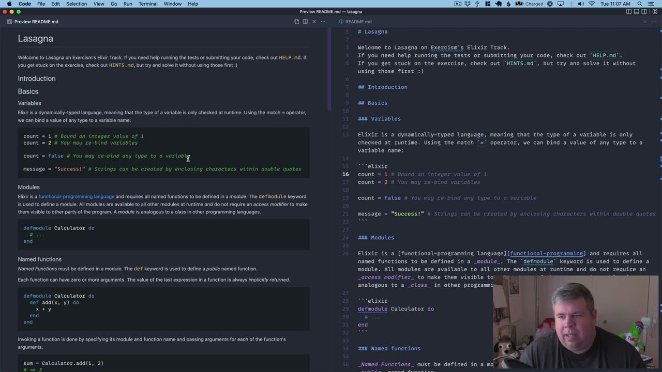Click the Basics heading in preview
662x372 pixels.
click(x=28, y=91)
